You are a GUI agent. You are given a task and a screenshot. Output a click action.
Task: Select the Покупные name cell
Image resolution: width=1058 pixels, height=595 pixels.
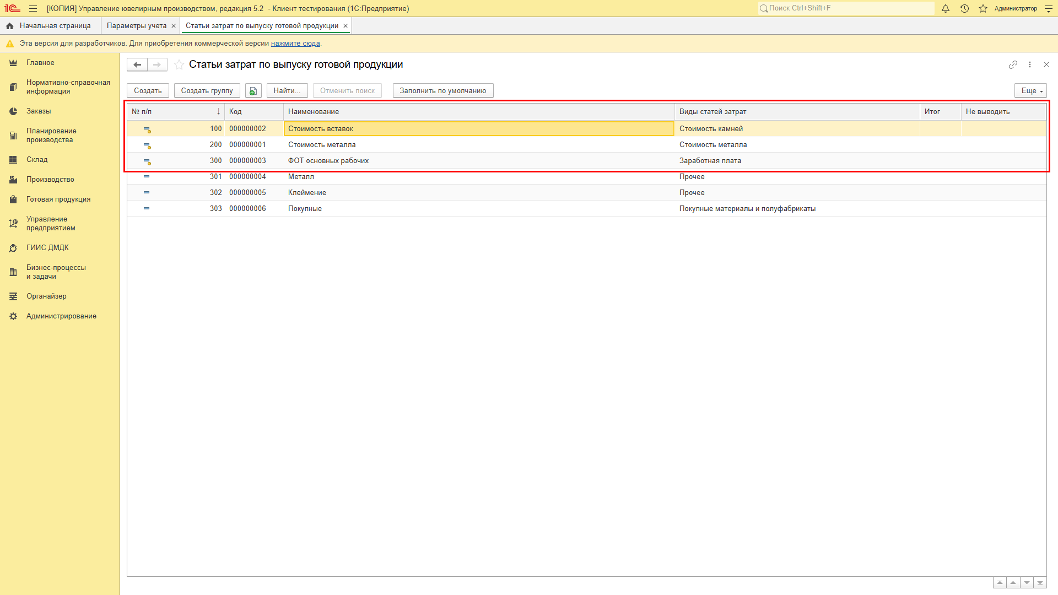coord(479,209)
